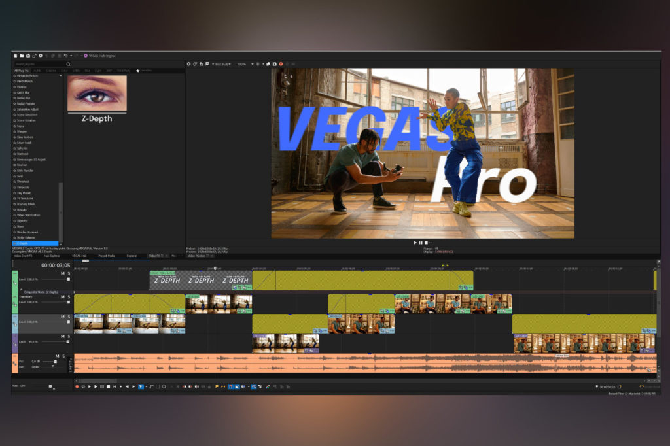Pause playback under the preview
670x446 pixels.
(x=421, y=243)
